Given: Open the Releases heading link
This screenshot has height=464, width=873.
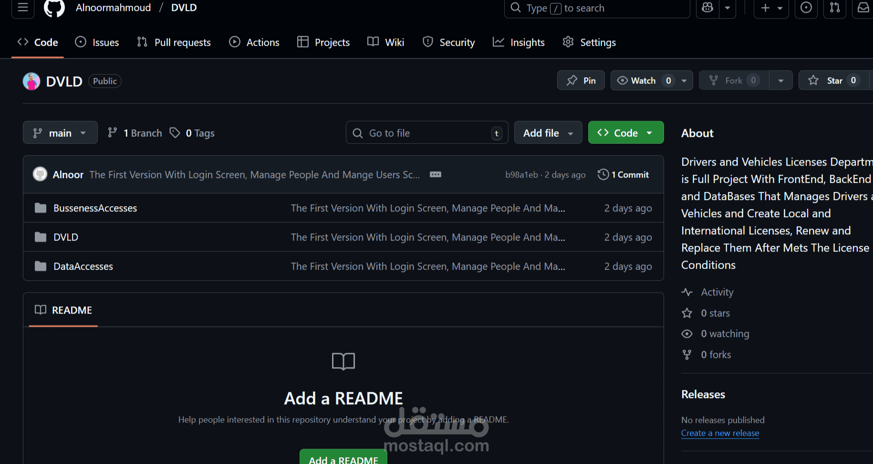Looking at the screenshot, I should (x=703, y=394).
